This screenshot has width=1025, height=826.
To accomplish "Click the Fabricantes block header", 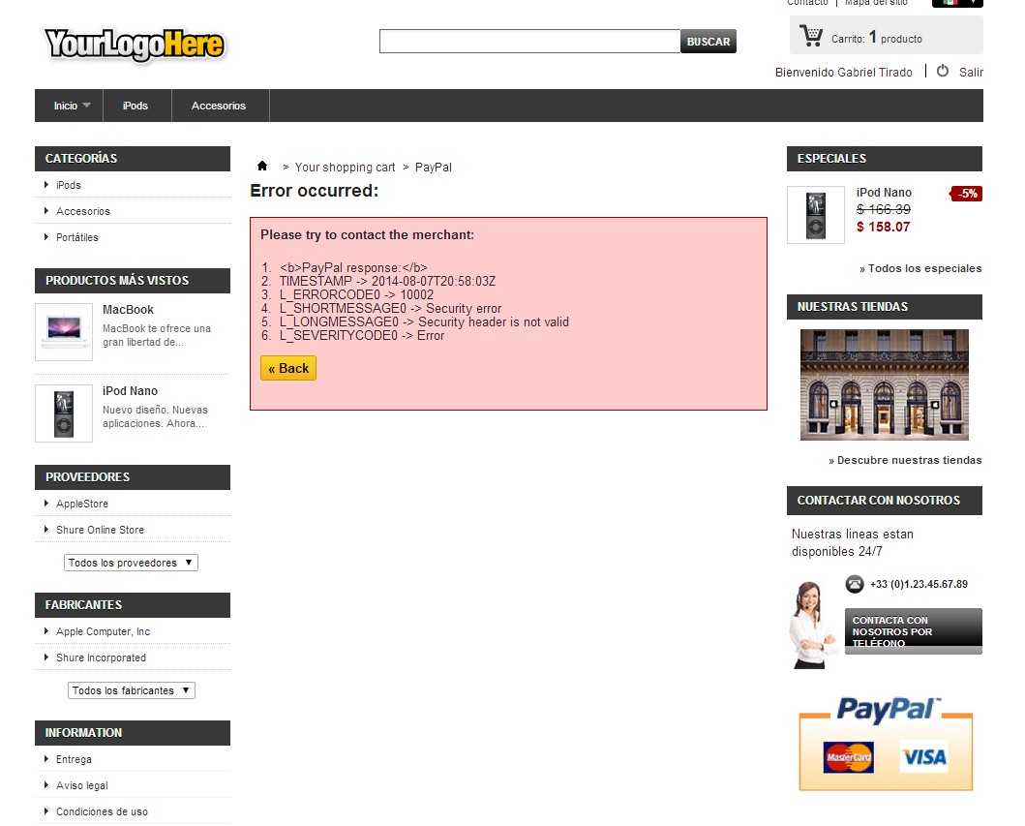I will 133,605.
